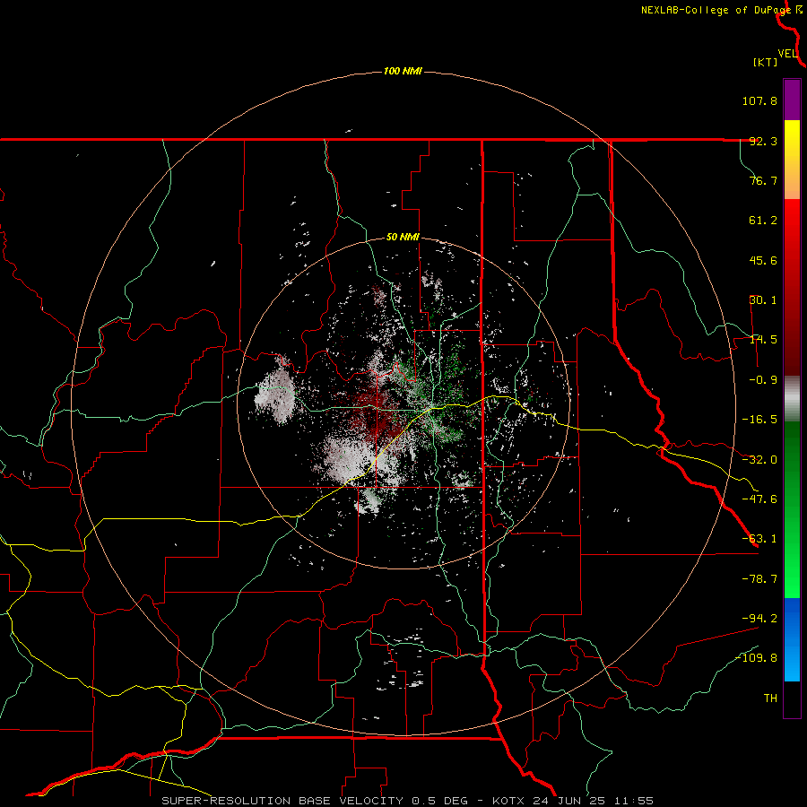Click the 92.3 velocity scale value
The width and height of the screenshot is (807, 807).
coord(763,141)
